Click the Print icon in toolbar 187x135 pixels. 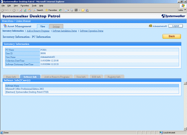point(72,10)
